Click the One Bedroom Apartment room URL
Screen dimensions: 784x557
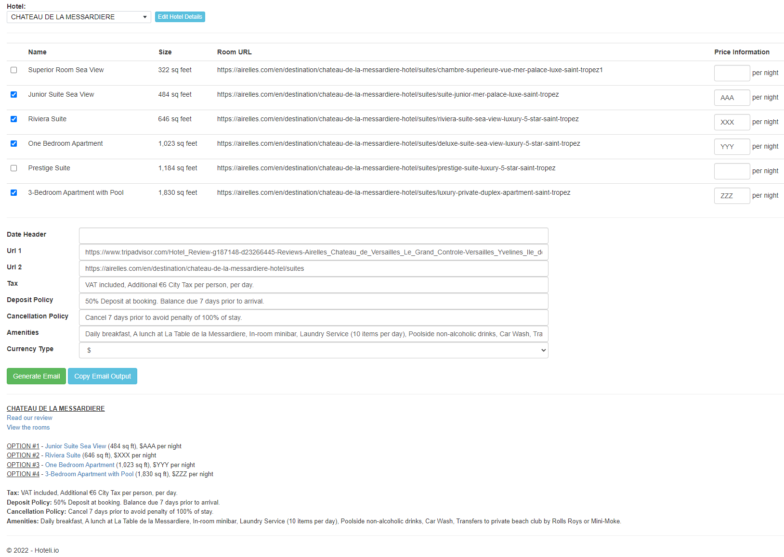click(x=398, y=144)
